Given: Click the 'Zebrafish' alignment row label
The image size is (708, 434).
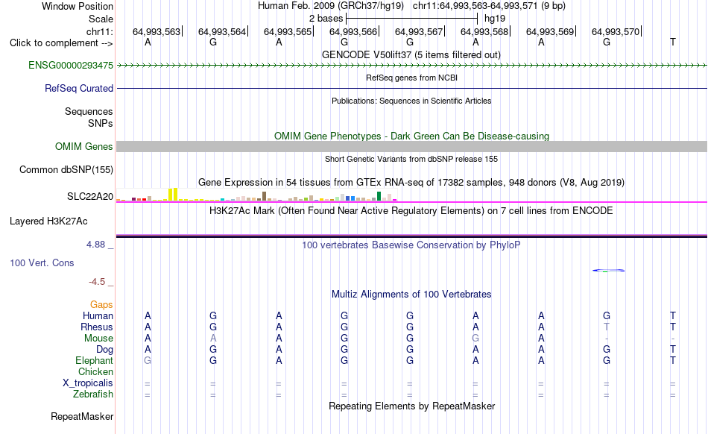Looking at the screenshot, I should (93, 394).
